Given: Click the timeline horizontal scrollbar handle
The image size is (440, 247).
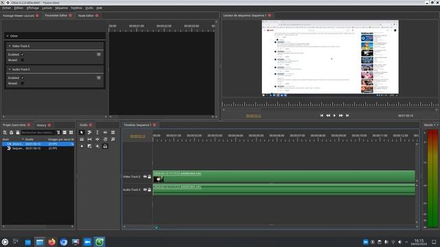Looking at the screenshot, I should [x=156, y=227].
